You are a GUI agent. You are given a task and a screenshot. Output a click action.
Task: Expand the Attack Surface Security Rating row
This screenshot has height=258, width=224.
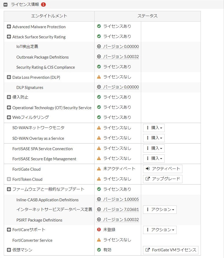click(9, 36)
